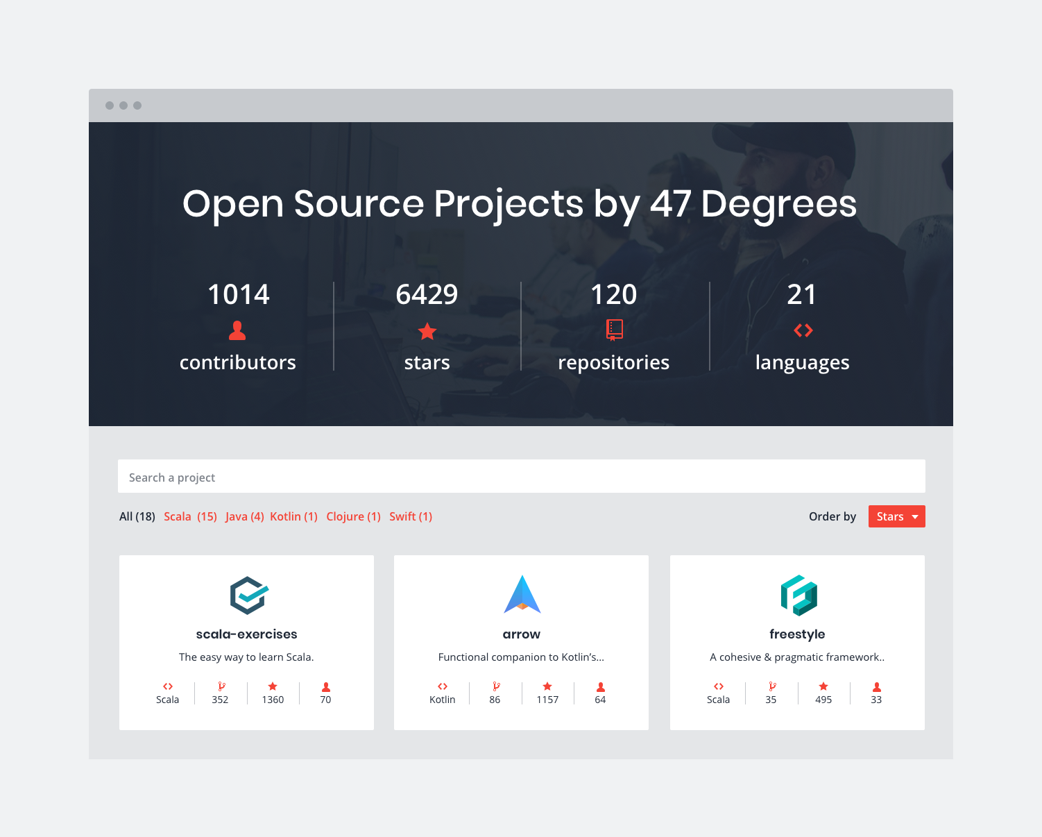Click the 21 languages count
Image resolution: width=1042 pixels, height=837 pixels.
click(802, 294)
